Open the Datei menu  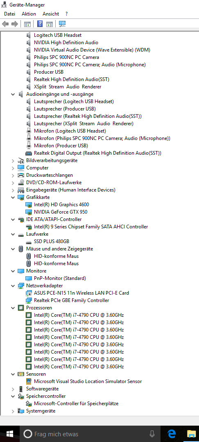[x=9, y=14]
